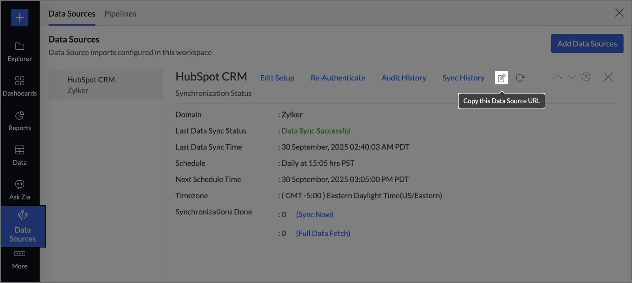632x283 pixels.
Task: Go to Dashboards in the sidebar
Action: [20, 86]
